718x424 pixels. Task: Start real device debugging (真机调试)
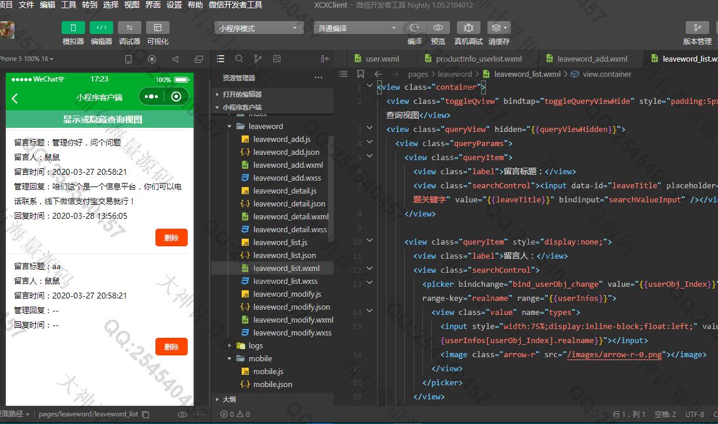click(x=468, y=28)
